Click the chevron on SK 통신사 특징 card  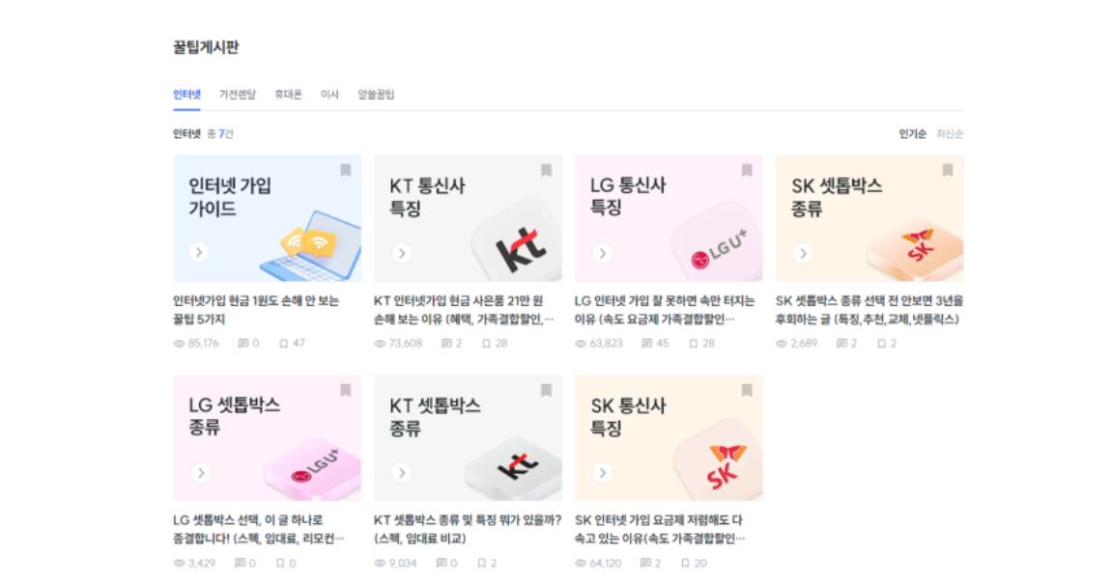click(x=602, y=472)
